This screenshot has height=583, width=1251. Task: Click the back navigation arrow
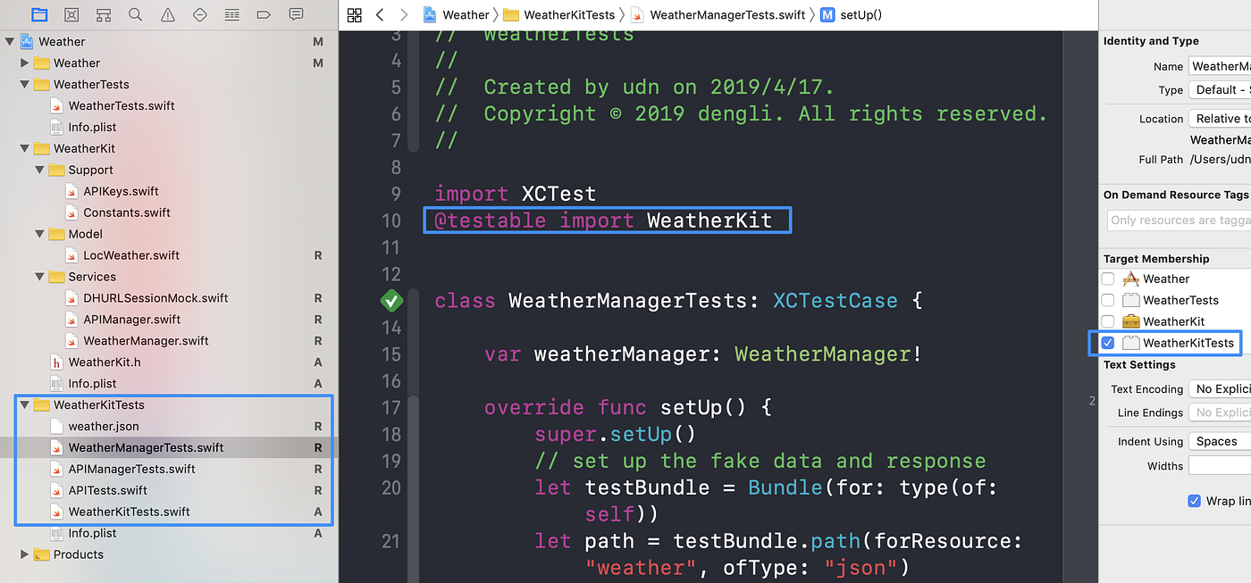(x=379, y=14)
